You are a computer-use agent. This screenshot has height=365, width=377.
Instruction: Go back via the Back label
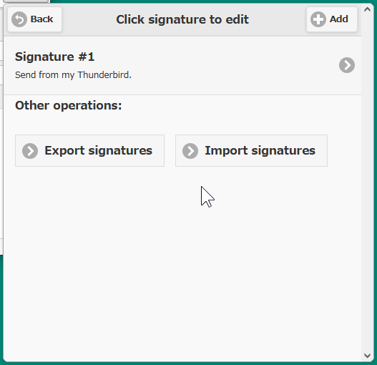point(41,19)
